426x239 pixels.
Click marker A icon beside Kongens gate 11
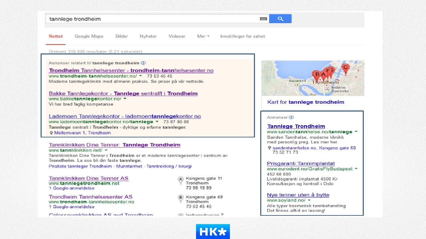[x=181, y=180]
